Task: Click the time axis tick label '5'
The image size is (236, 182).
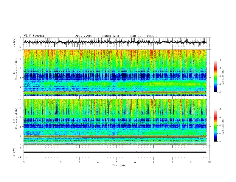Action: 117,162
